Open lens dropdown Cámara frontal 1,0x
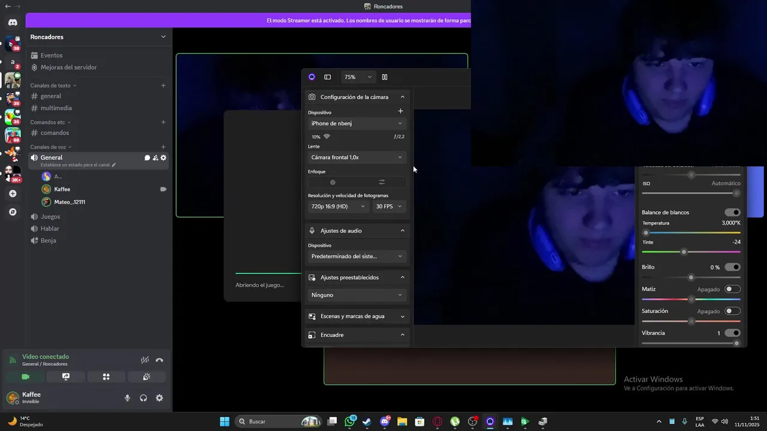The height and width of the screenshot is (431, 767). 357,157
